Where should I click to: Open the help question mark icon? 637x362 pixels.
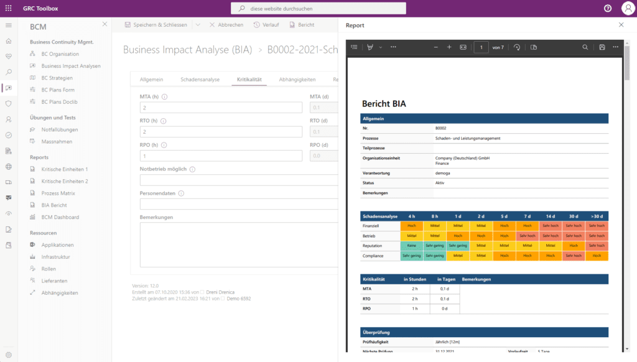(608, 8)
